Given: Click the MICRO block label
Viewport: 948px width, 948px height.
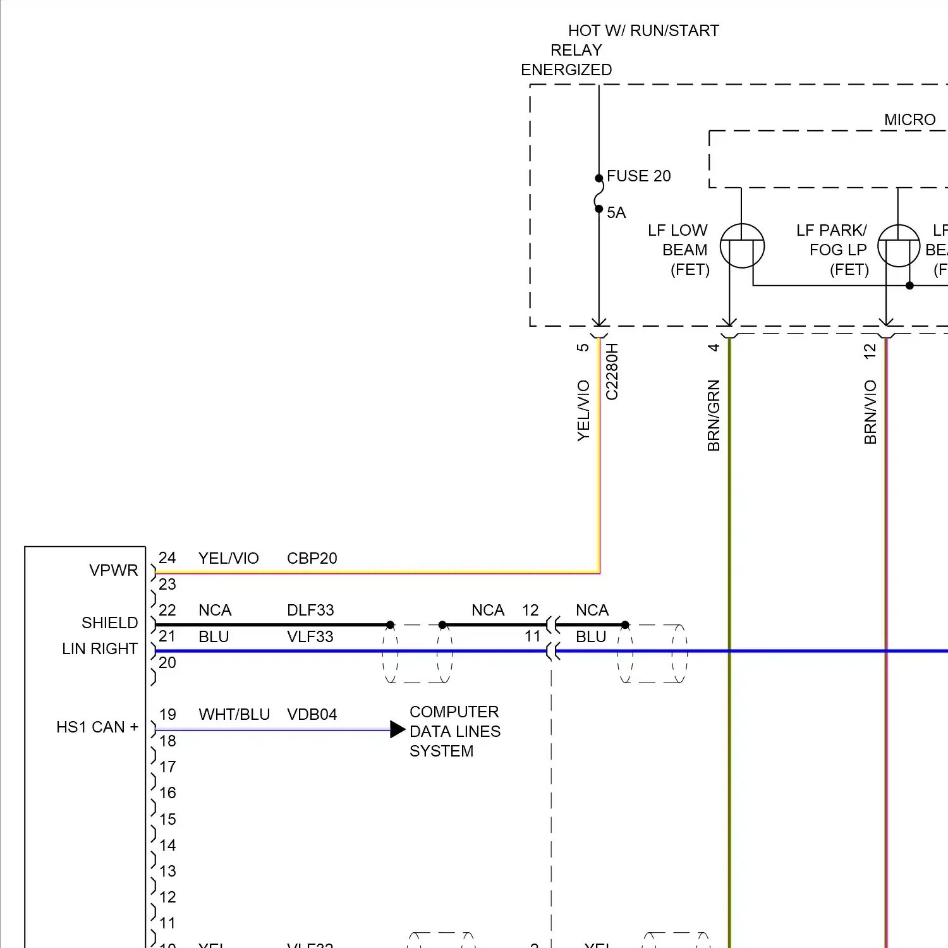Looking at the screenshot, I should [x=909, y=119].
